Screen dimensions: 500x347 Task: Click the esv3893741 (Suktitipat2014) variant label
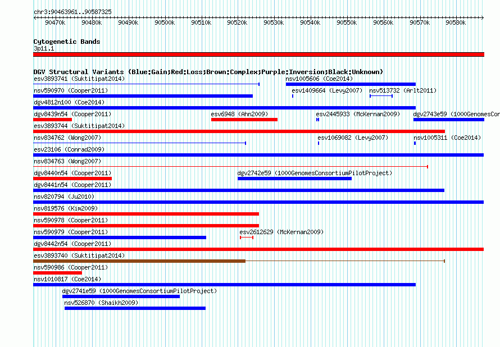click(x=79, y=79)
